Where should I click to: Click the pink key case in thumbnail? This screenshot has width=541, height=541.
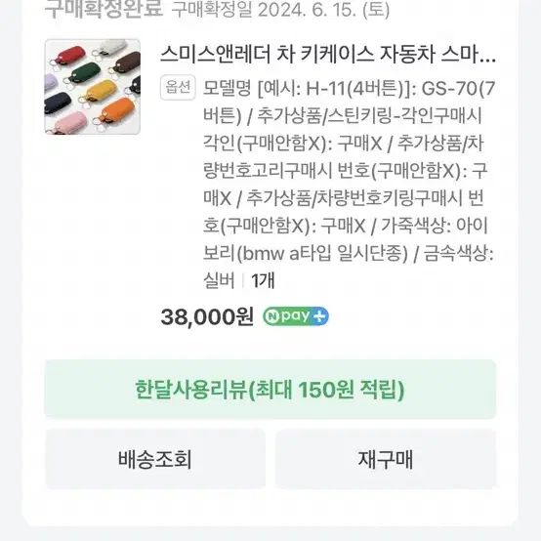[68, 122]
